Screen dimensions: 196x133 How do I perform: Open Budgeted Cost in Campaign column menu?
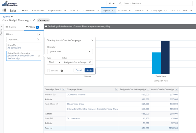tap(148, 89)
